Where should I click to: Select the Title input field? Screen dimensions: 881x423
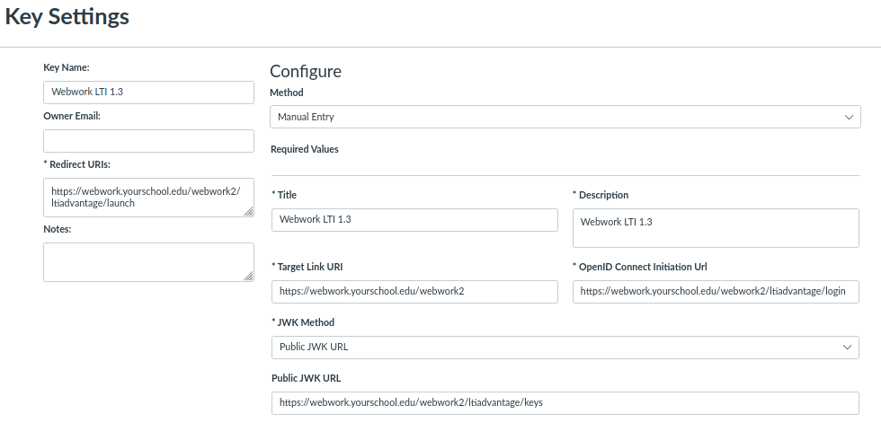click(x=414, y=220)
